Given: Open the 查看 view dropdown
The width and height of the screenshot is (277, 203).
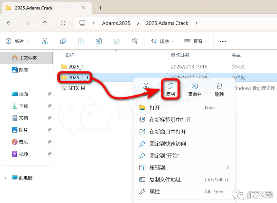Looking at the screenshot, I should (x=195, y=41).
